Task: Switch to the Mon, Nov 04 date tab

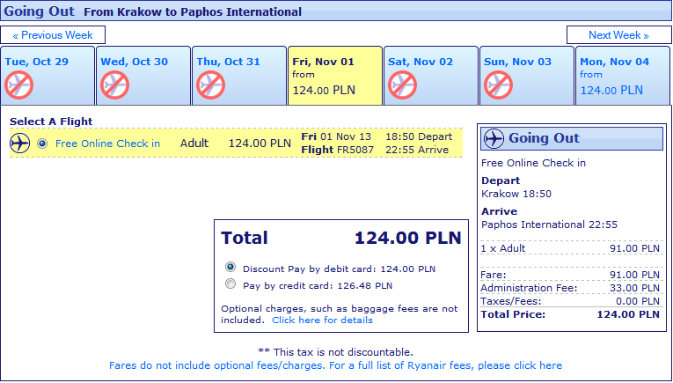Action: point(623,76)
